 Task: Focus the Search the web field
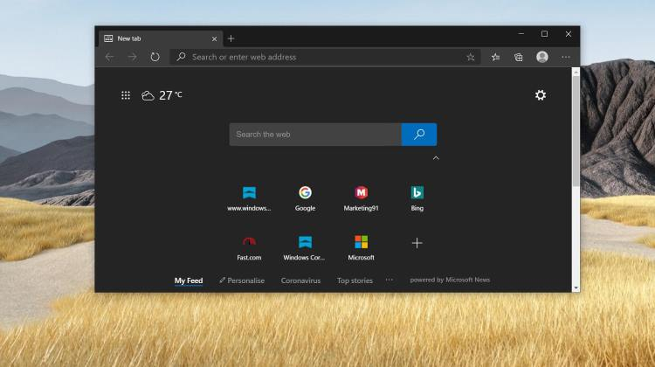click(x=315, y=135)
